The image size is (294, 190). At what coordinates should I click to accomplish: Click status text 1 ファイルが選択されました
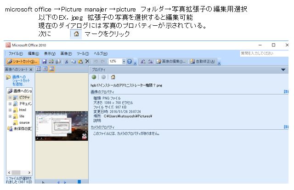pos(19,180)
